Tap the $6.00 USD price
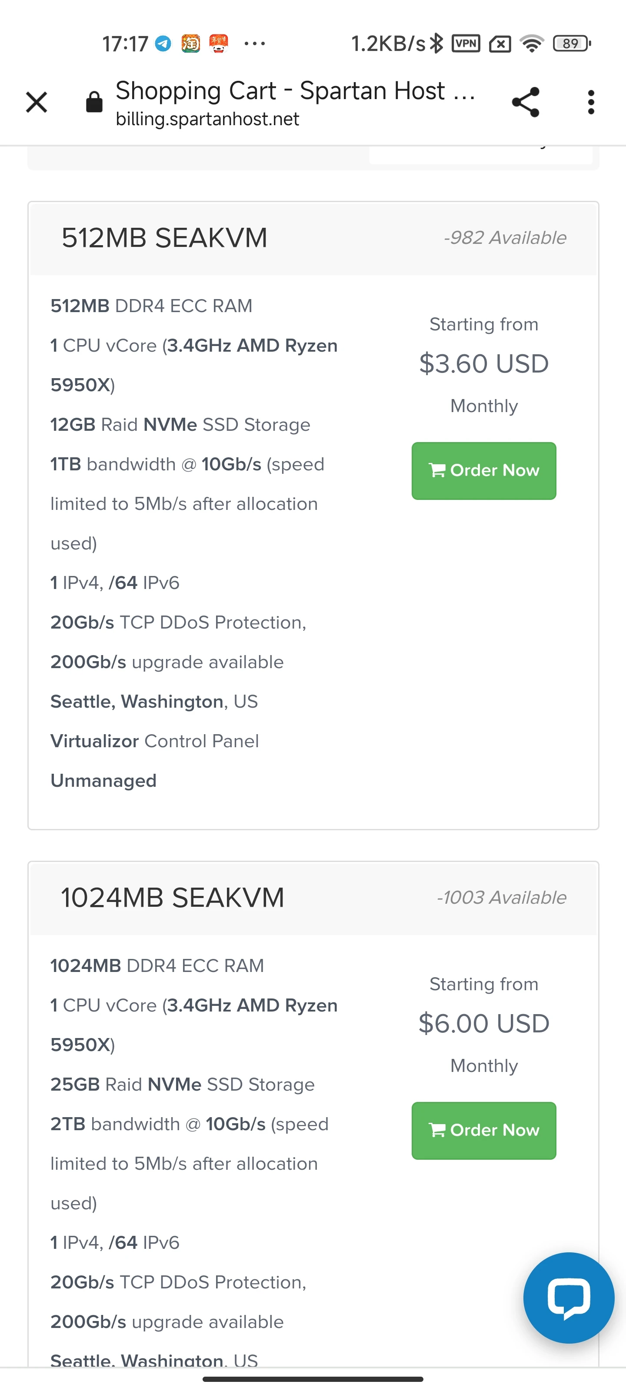 484,1023
